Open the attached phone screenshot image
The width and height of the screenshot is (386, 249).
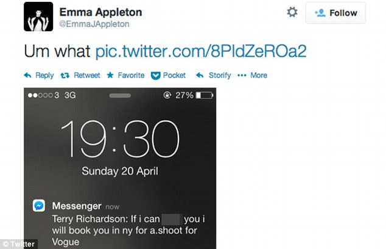coord(119,168)
